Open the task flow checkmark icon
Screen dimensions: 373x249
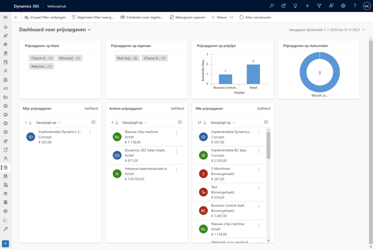[x=283, y=6]
